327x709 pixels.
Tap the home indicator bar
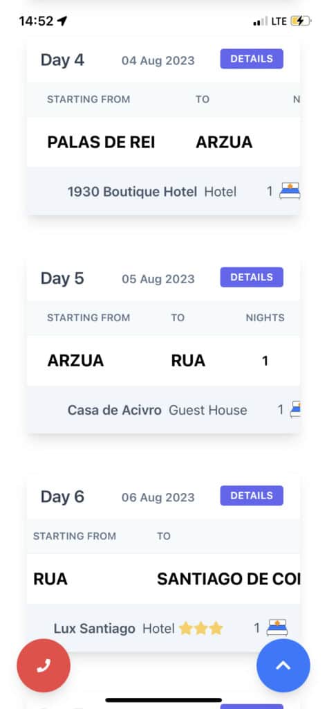pyautogui.click(x=163, y=701)
